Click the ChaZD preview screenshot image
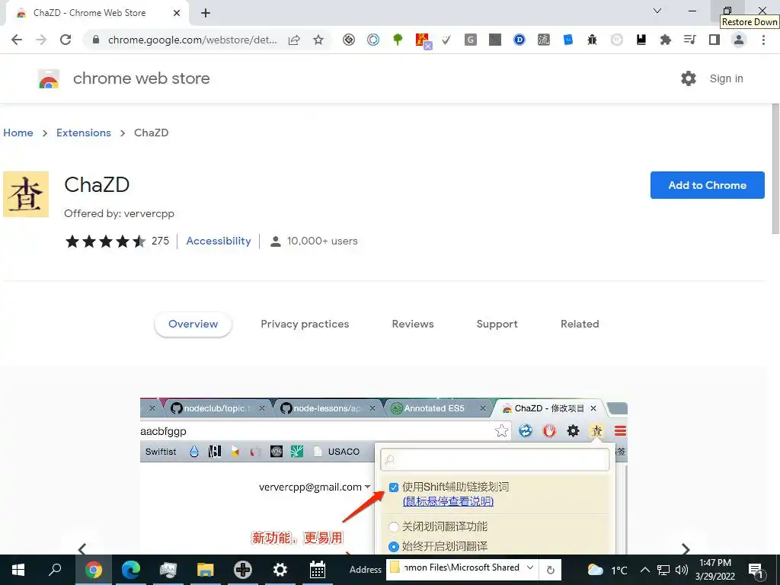 click(x=384, y=476)
